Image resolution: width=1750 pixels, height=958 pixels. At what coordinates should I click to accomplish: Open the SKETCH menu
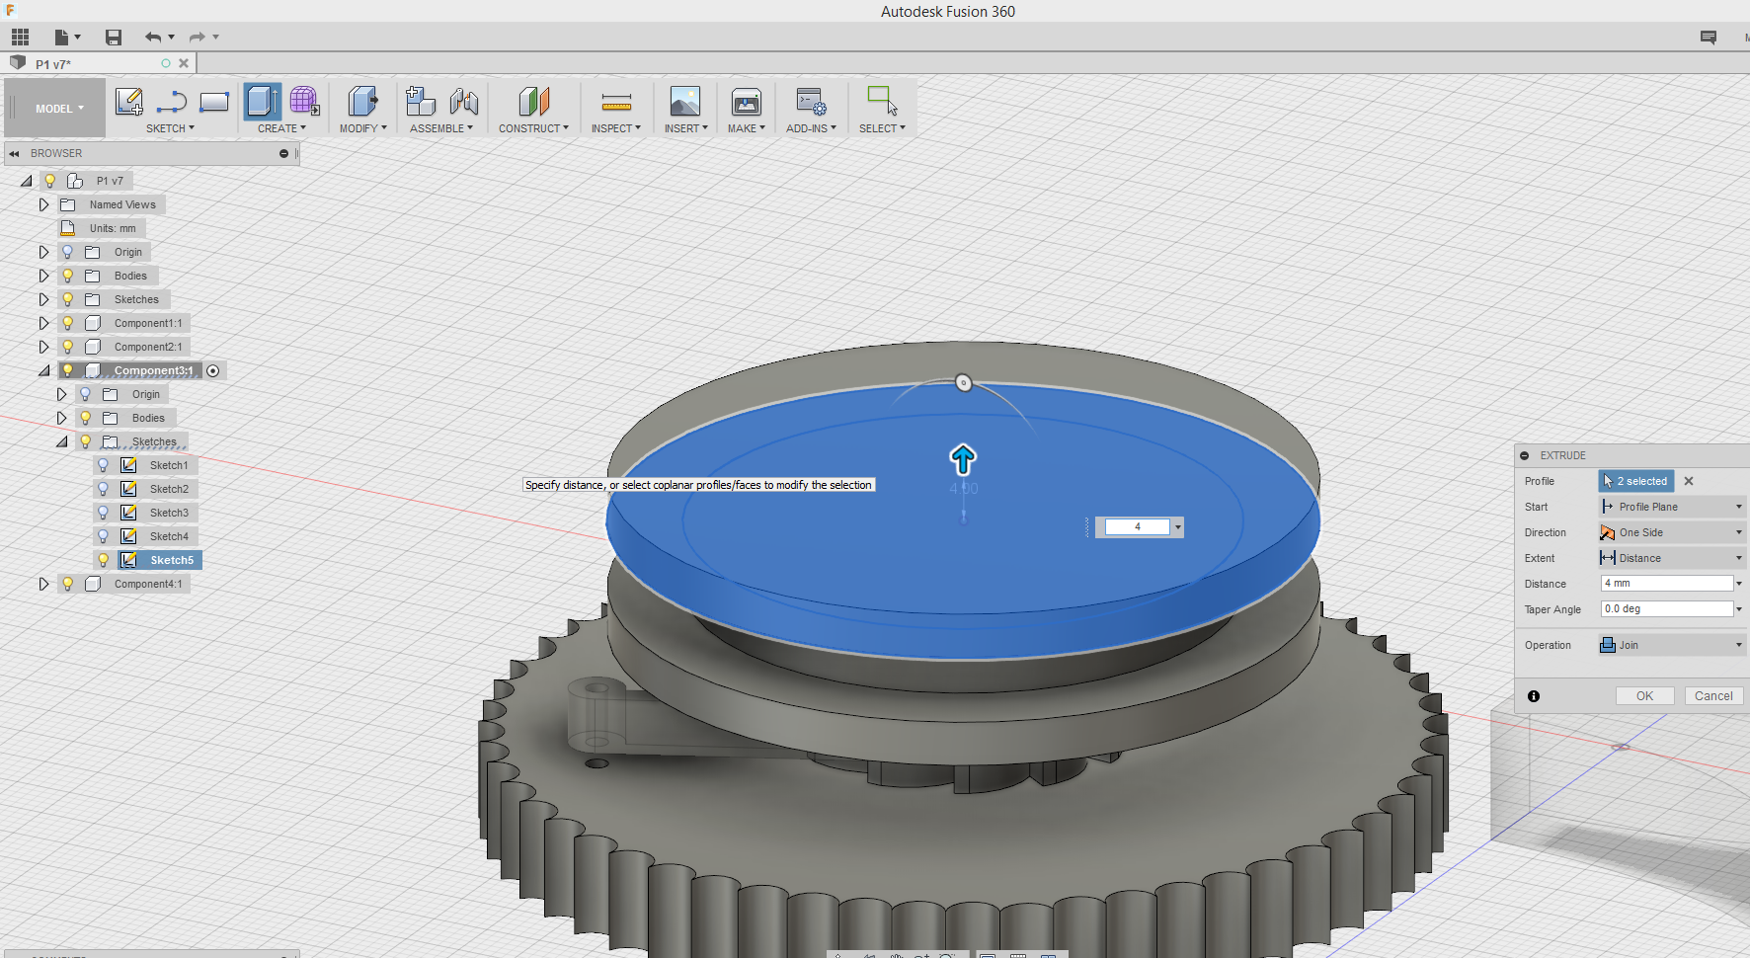point(170,128)
